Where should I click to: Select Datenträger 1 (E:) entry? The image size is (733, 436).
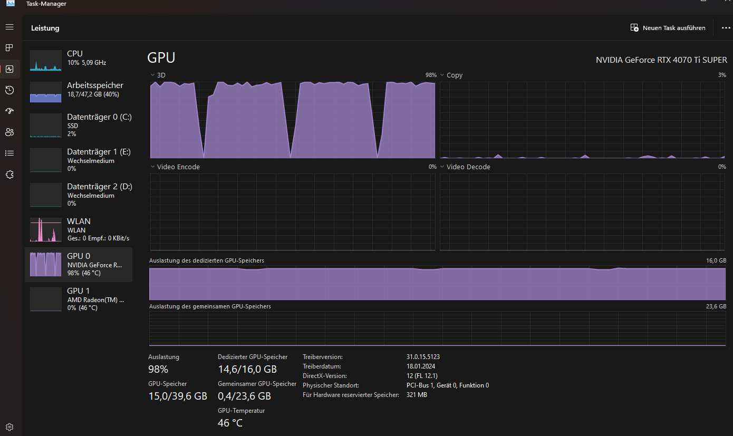79,160
